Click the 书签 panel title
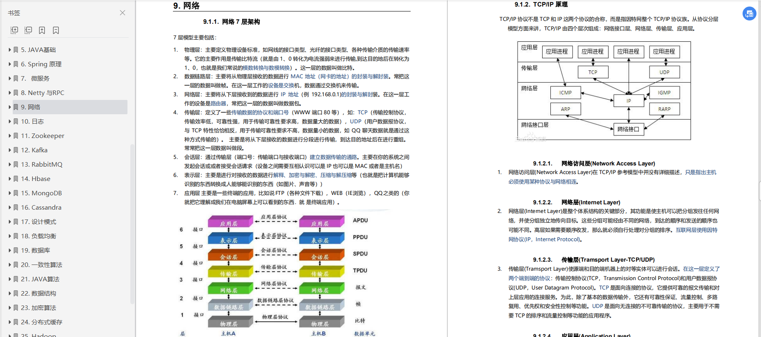This screenshot has height=337, width=761. pos(14,13)
